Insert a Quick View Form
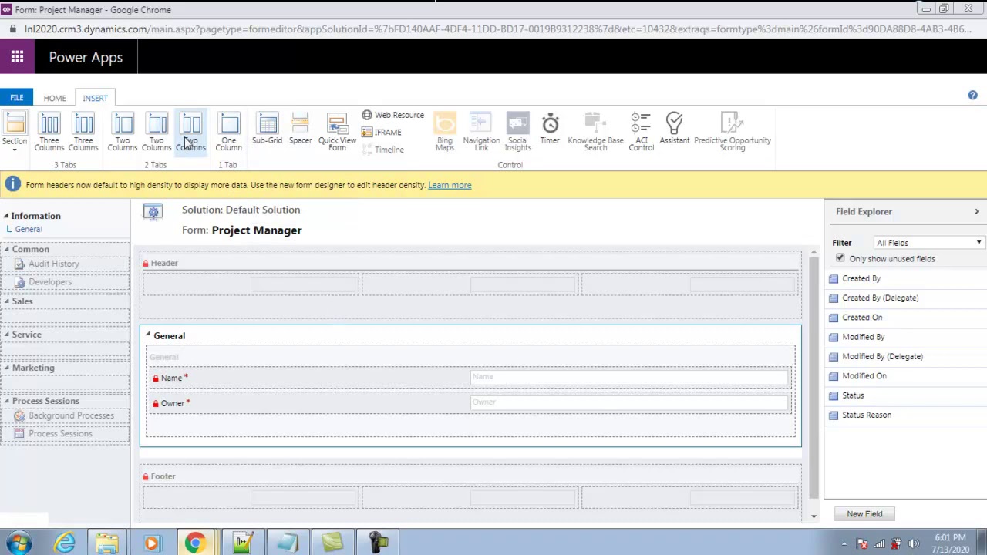Image resolution: width=987 pixels, height=555 pixels. click(x=337, y=132)
